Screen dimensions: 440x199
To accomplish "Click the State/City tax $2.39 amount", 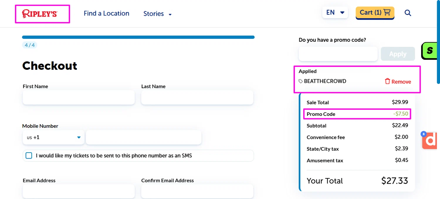I will coord(401,149).
